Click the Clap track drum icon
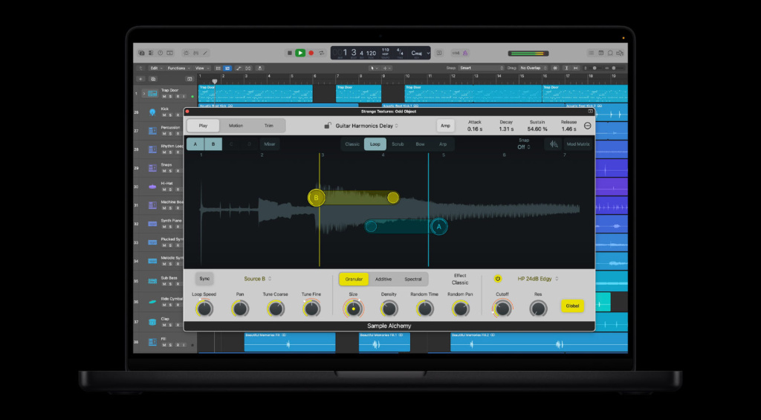Viewport: 761px width, 420px height. point(152,322)
